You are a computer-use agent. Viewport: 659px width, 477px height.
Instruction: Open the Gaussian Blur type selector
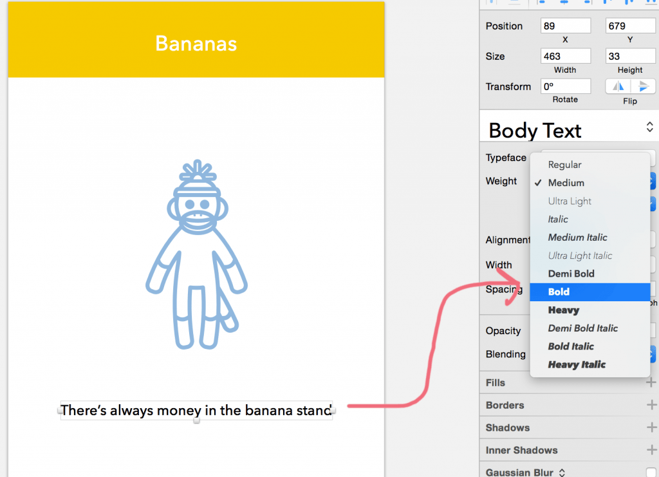(x=561, y=472)
